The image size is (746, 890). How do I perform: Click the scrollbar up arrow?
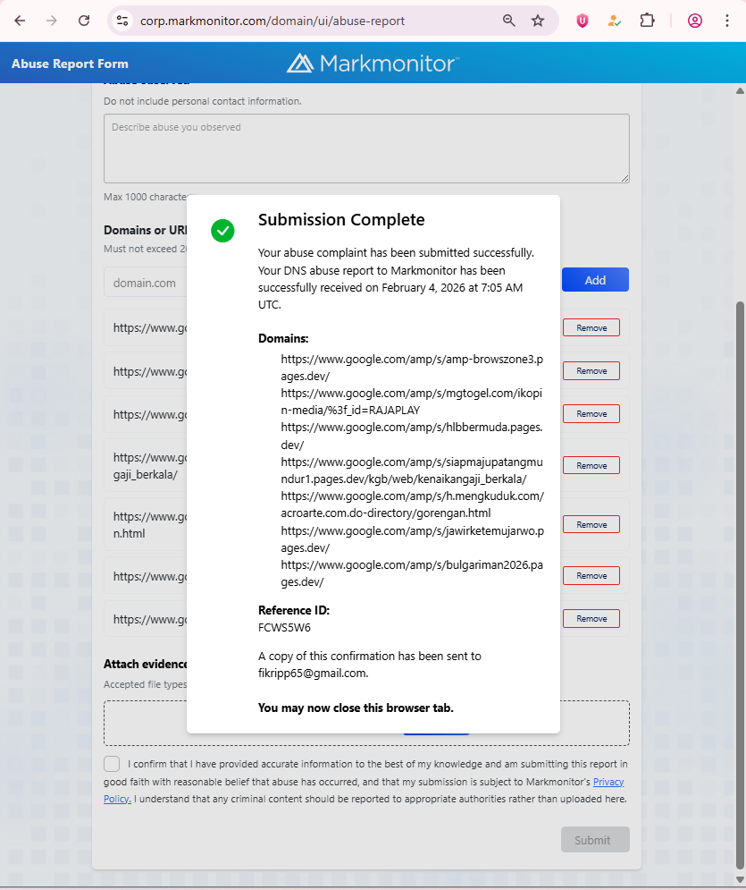click(x=740, y=91)
